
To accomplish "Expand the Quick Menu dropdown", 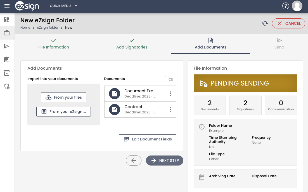I will (63, 6).
